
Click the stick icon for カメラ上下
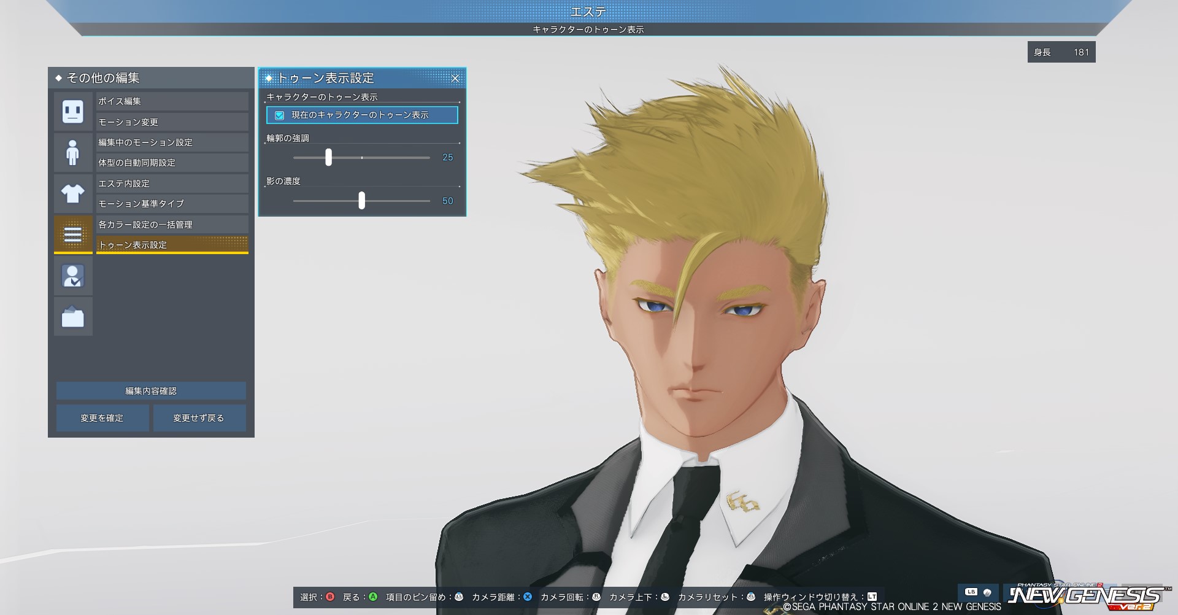665,597
